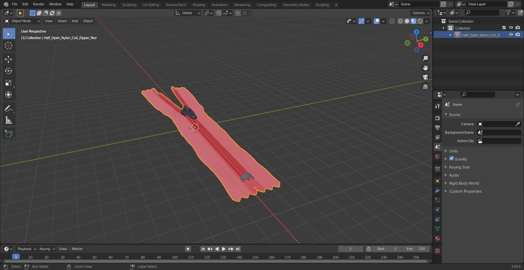The width and height of the screenshot is (524, 270).
Task: Click the Background Scene field
Action: [499, 133]
